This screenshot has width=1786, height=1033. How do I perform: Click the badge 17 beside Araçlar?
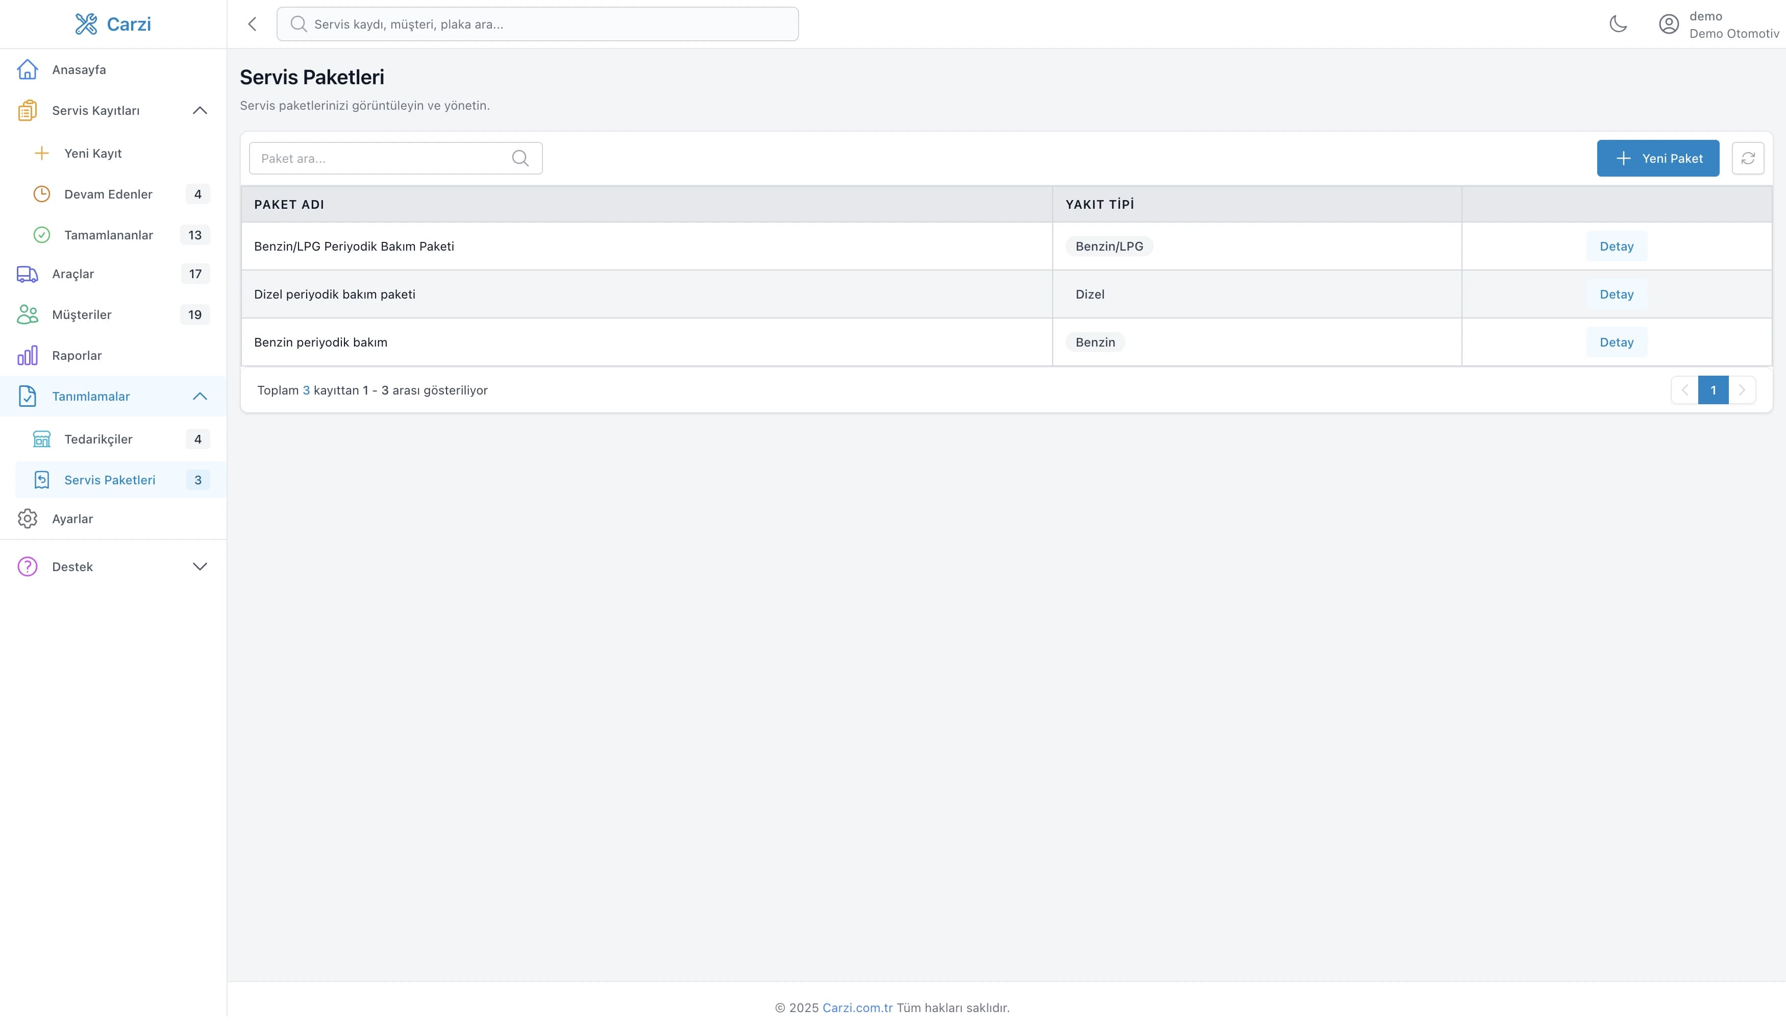pos(195,275)
